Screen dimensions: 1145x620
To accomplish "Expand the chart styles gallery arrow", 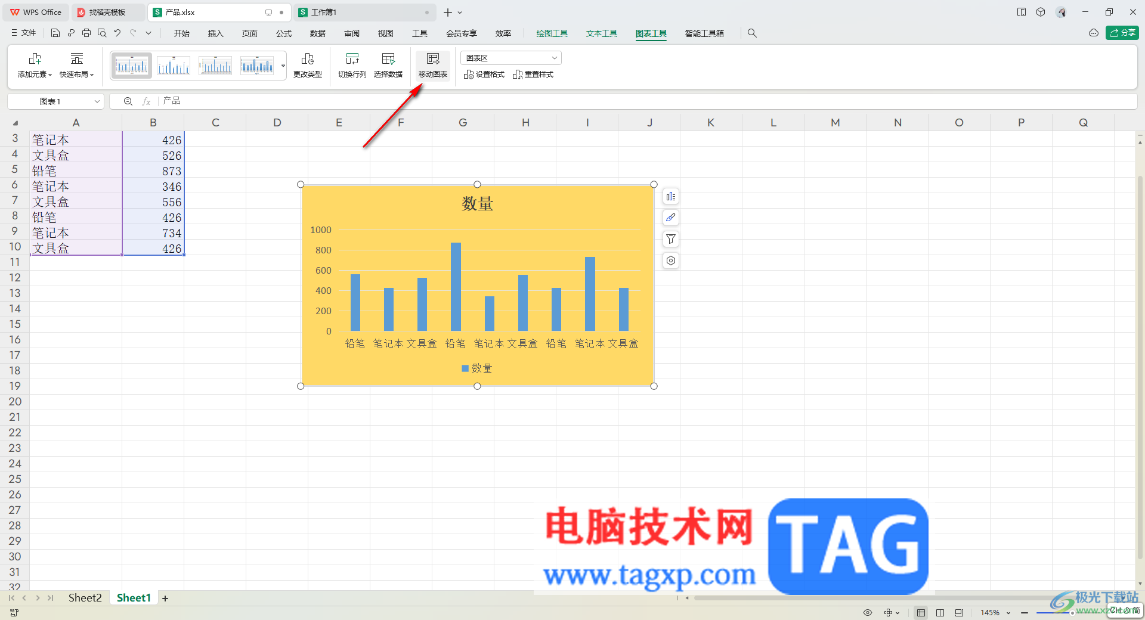I will click(283, 66).
